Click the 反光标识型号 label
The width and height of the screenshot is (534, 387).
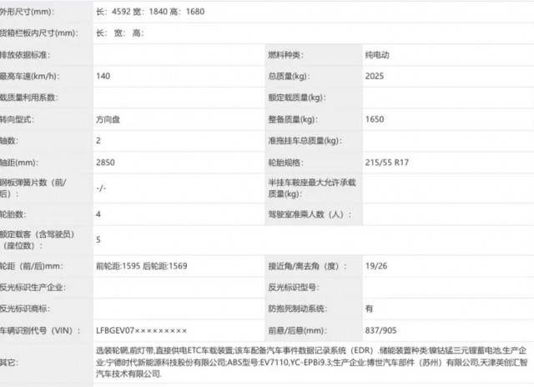(x=294, y=288)
